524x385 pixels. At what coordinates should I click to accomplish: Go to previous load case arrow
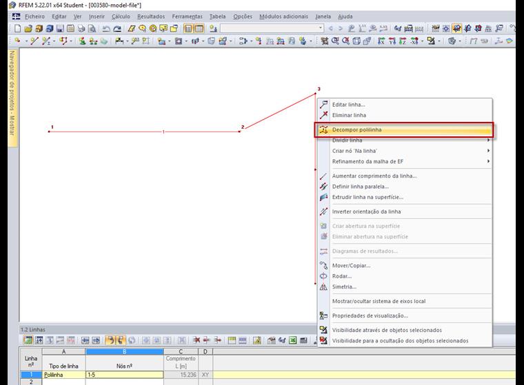[331, 29]
